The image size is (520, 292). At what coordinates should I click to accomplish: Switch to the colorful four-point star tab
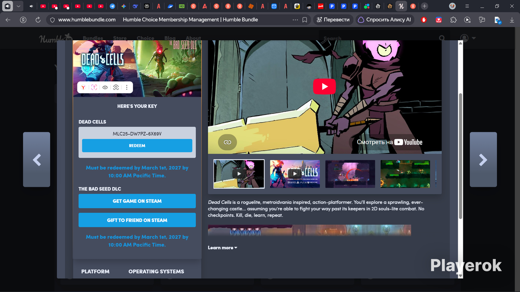pos(124,6)
